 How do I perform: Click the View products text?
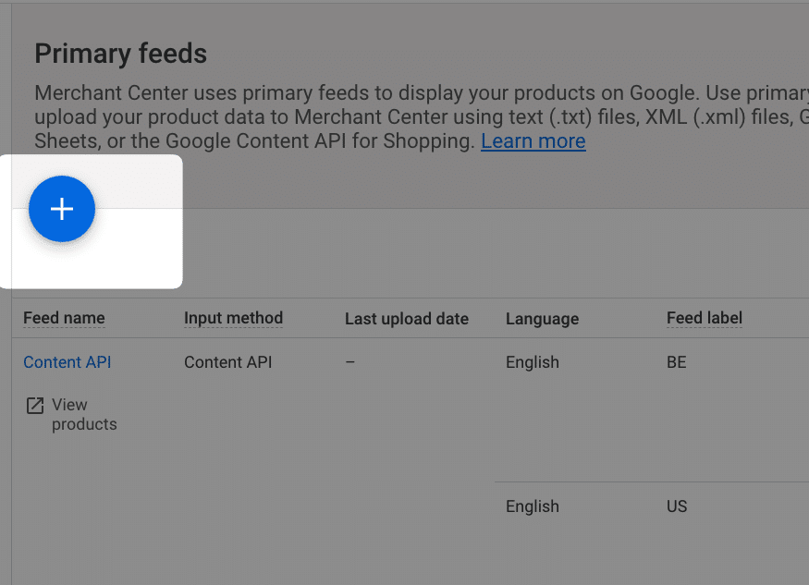(x=84, y=414)
